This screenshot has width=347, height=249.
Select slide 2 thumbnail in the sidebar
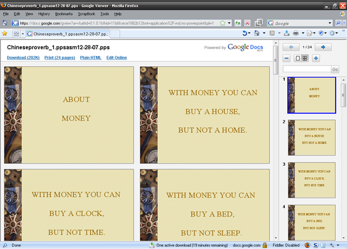[x=312, y=138]
